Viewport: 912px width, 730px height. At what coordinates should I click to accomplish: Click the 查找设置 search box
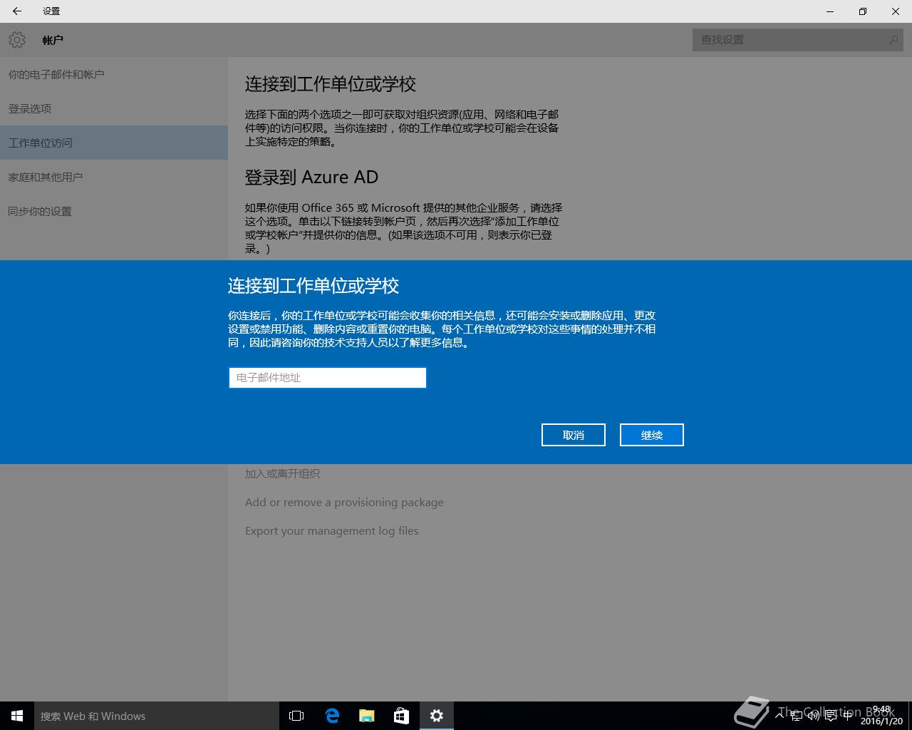pos(798,40)
